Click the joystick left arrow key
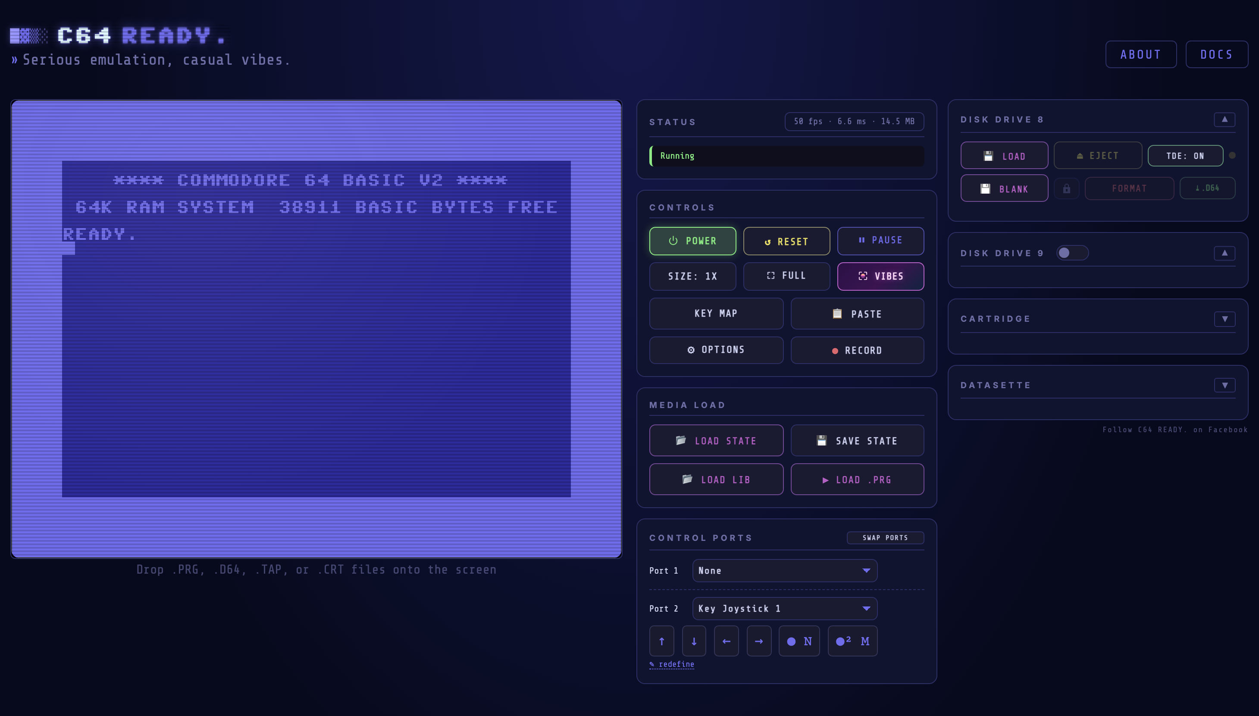Viewport: 1259px width, 716px height. pos(727,641)
